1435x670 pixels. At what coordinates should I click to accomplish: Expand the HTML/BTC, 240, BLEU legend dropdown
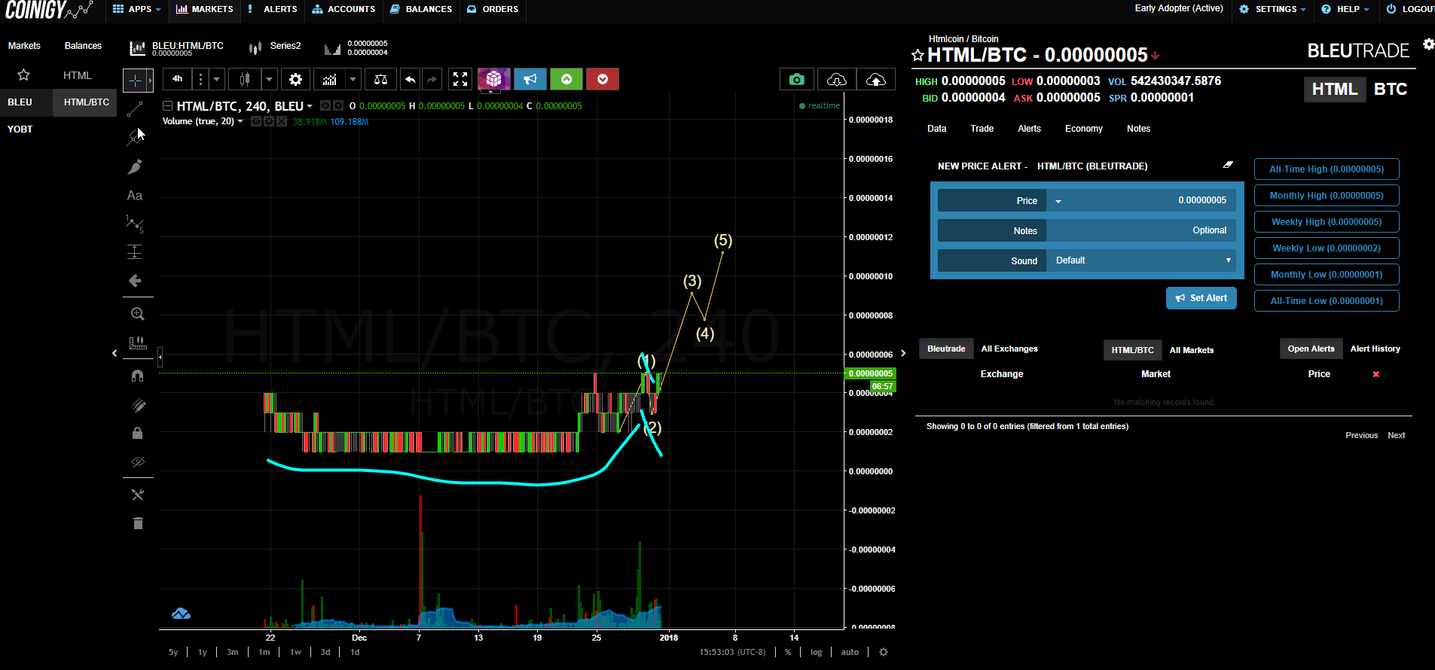point(310,106)
